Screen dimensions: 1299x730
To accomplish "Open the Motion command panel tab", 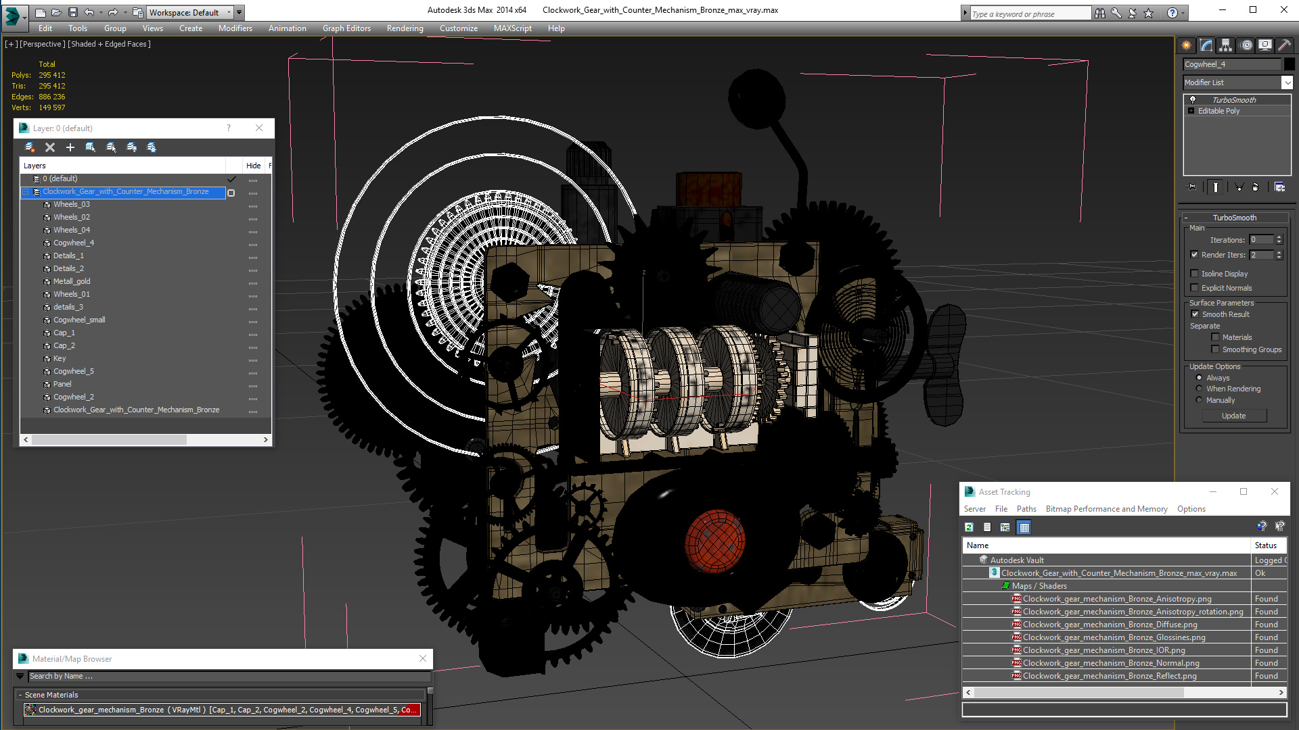I will coord(1246,45).
